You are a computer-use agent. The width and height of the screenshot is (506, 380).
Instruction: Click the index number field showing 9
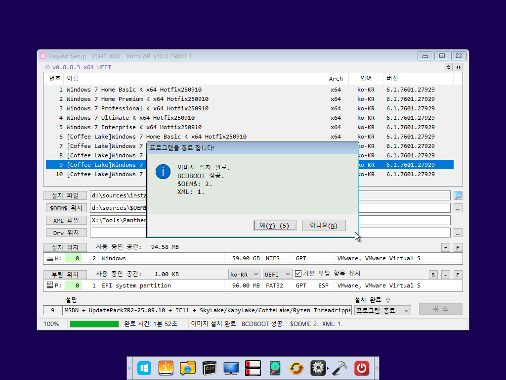pos(52,311)
